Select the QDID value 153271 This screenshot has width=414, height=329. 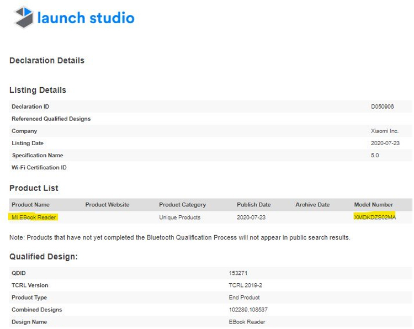point(238,273)
